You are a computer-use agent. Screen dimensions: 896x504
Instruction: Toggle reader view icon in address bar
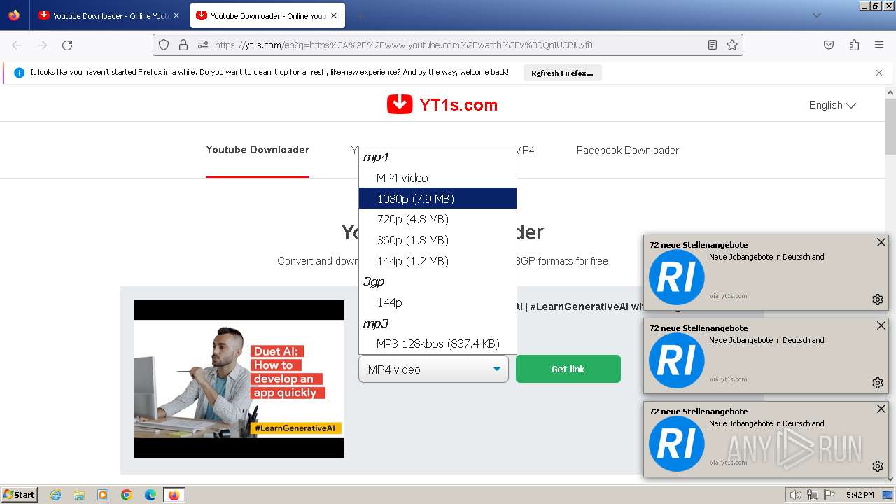(x=713, y=45)
